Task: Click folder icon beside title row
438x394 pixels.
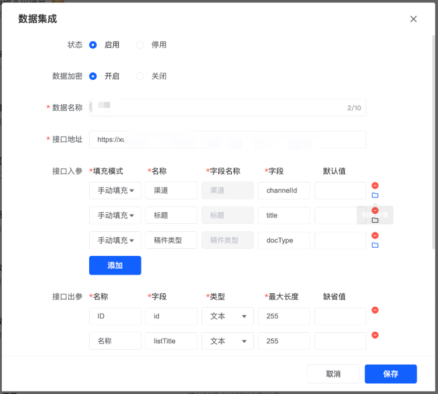Action: pyautogui.click(x=375, y=220)
